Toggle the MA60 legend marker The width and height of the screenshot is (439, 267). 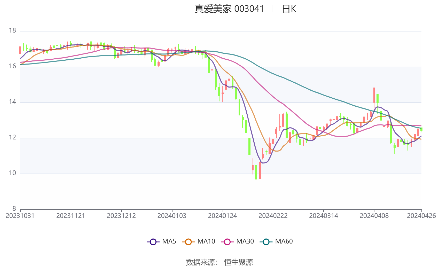click(x=266, y=242)
